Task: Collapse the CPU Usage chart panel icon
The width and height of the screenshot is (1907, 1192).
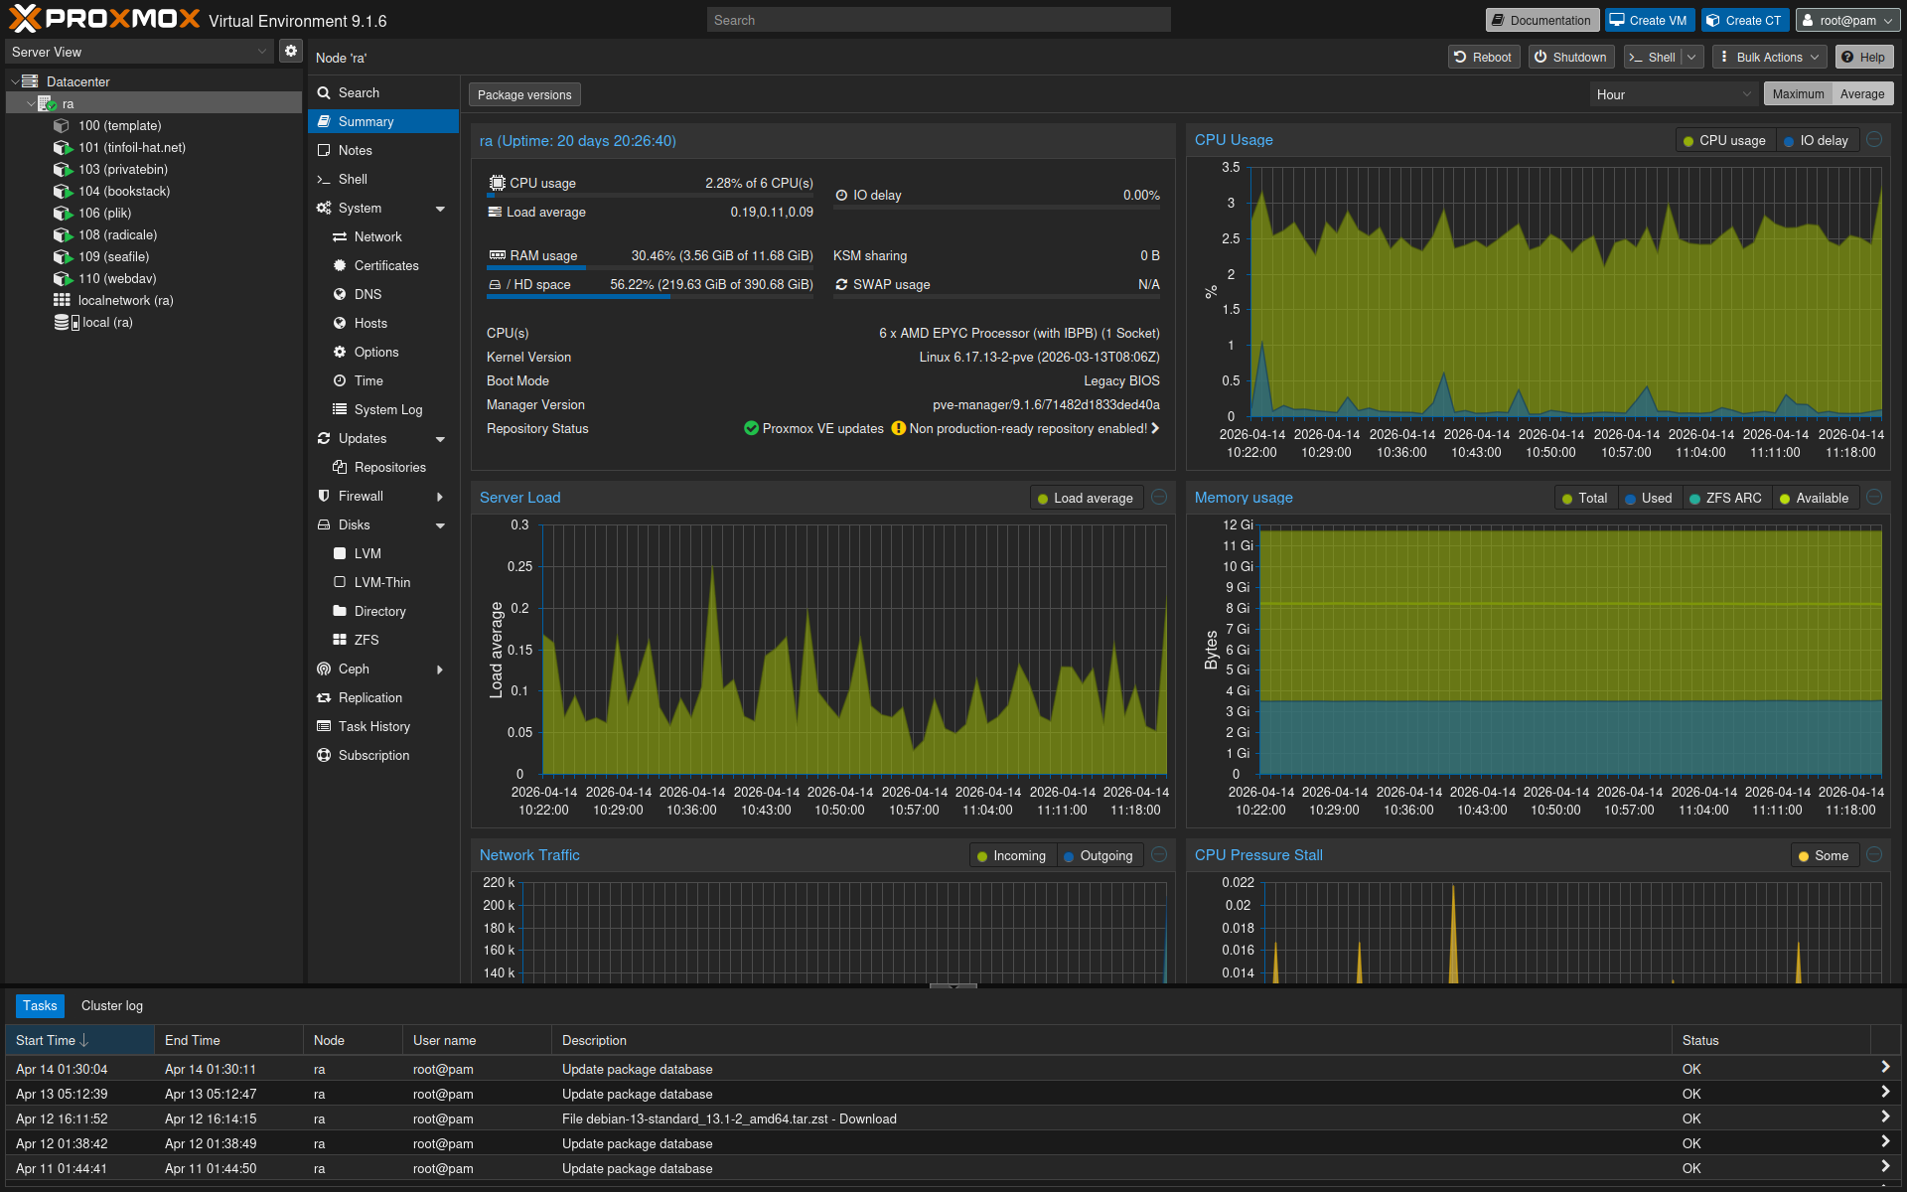Action: pos(1874,140)
